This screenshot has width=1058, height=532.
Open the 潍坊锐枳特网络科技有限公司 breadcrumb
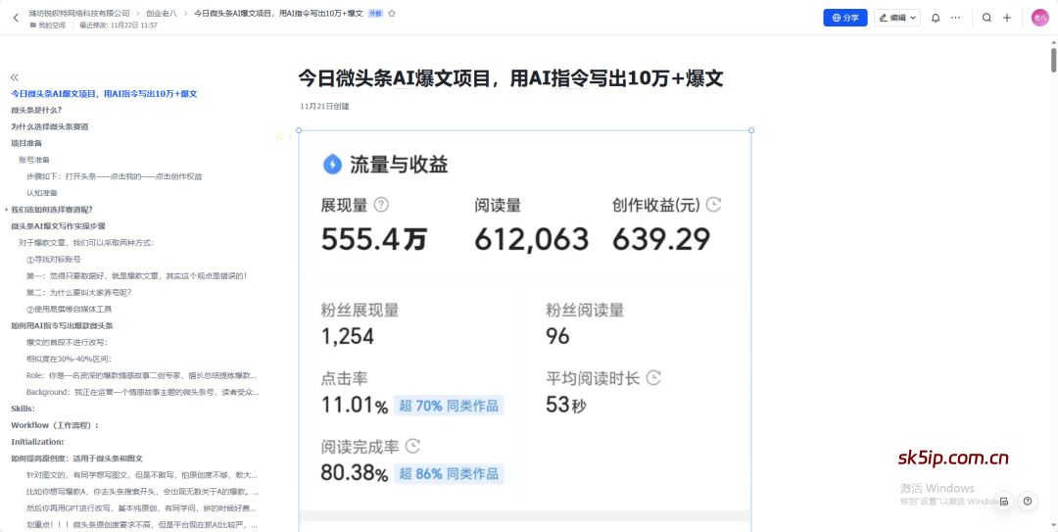tap(79, 13)
